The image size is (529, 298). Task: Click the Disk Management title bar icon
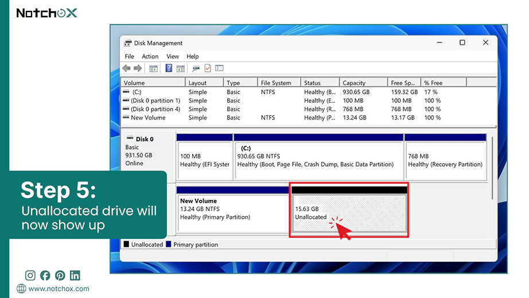127,43
